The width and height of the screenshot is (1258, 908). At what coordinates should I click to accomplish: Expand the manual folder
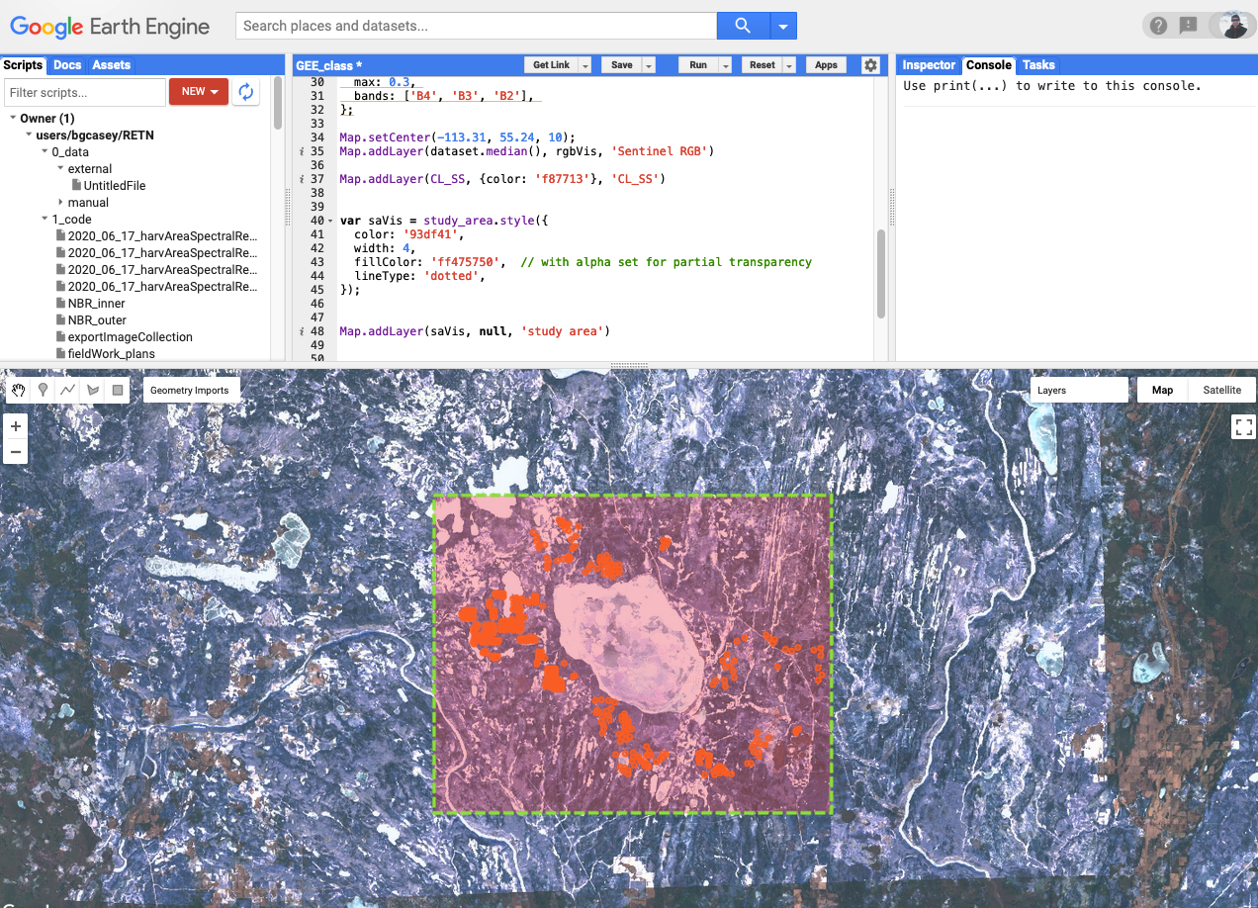point(60,203)
